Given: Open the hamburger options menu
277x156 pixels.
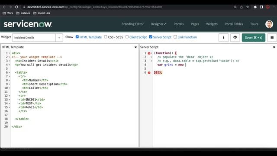Looking at the screenshot, I should tap(272, 38).
